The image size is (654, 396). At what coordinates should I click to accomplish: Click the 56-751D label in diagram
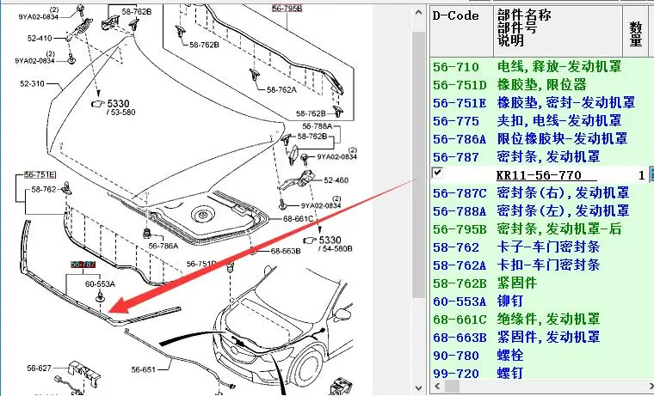(x=201, y=264)
